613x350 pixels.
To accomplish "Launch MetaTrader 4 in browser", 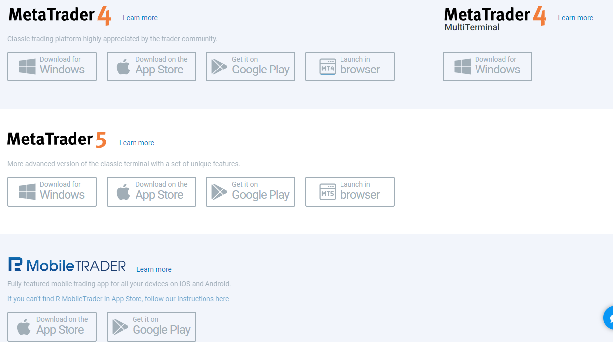I will (350, 67).
